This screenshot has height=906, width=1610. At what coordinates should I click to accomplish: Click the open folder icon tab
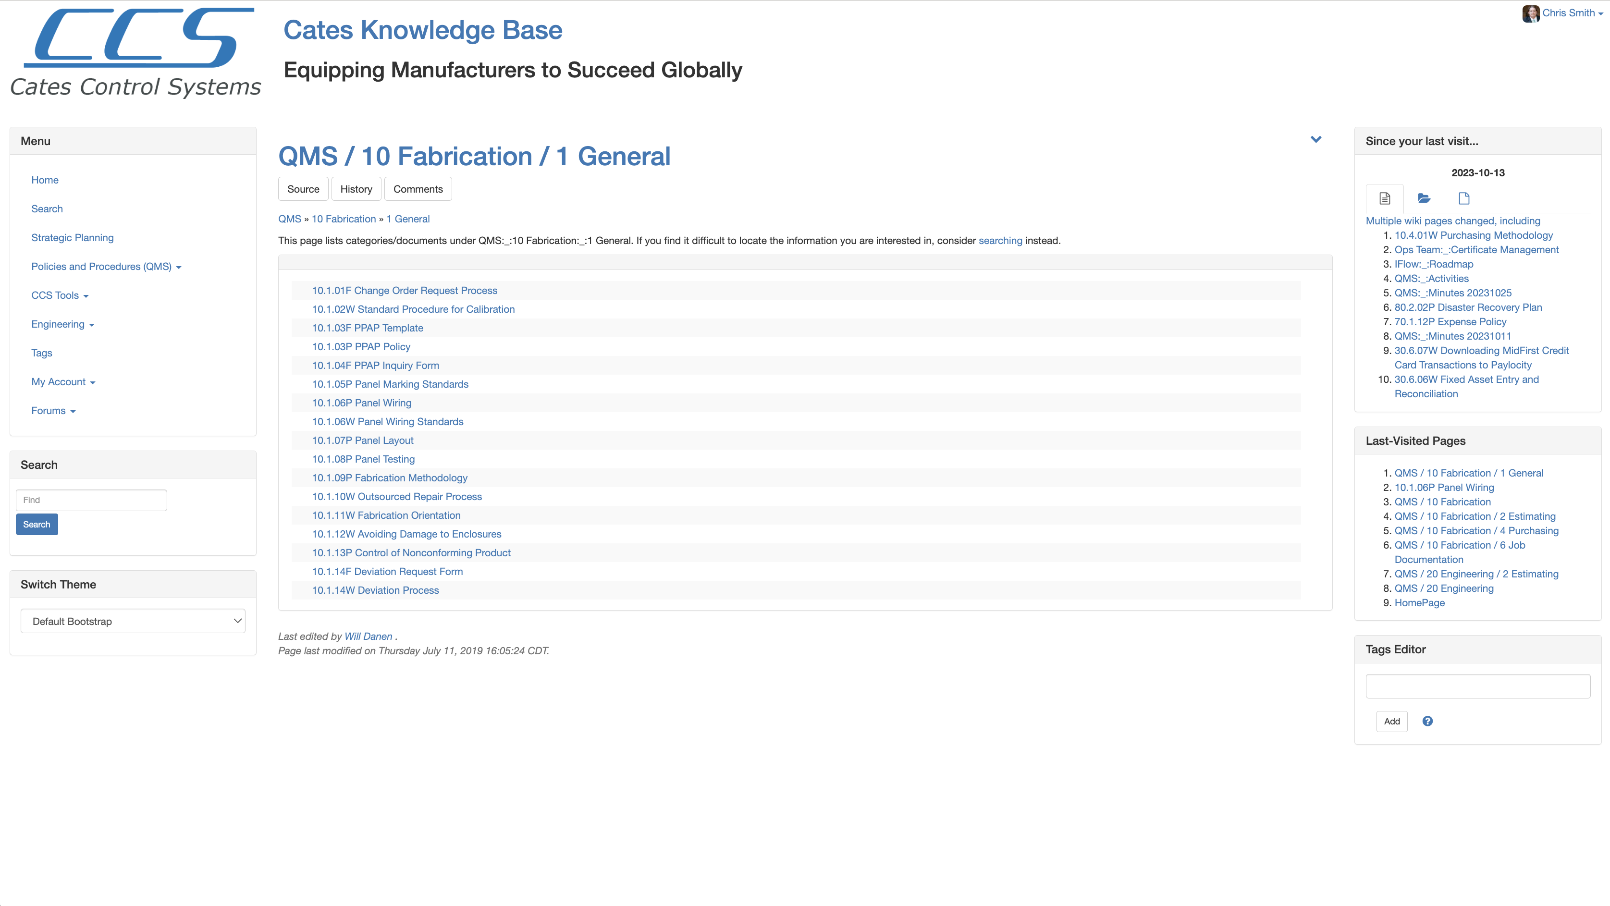(1424, 198)
